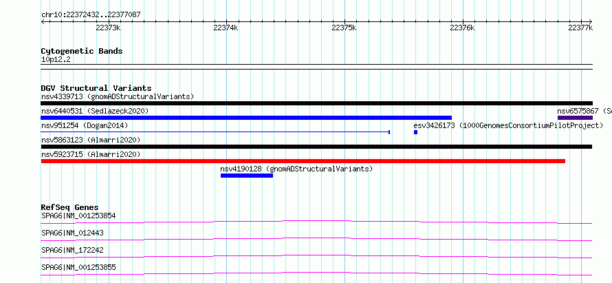
Task: Open the SPAG6|NM_001253855 transcript label
Action: 78,267
